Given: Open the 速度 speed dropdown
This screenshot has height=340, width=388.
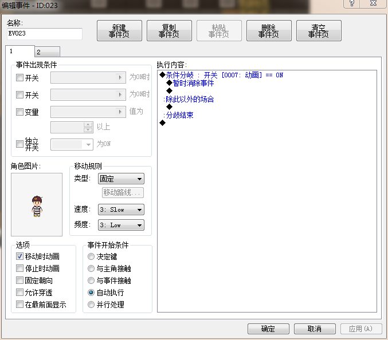Looking at the screenshot, I should pyautogui.click(x=121, y=209).
